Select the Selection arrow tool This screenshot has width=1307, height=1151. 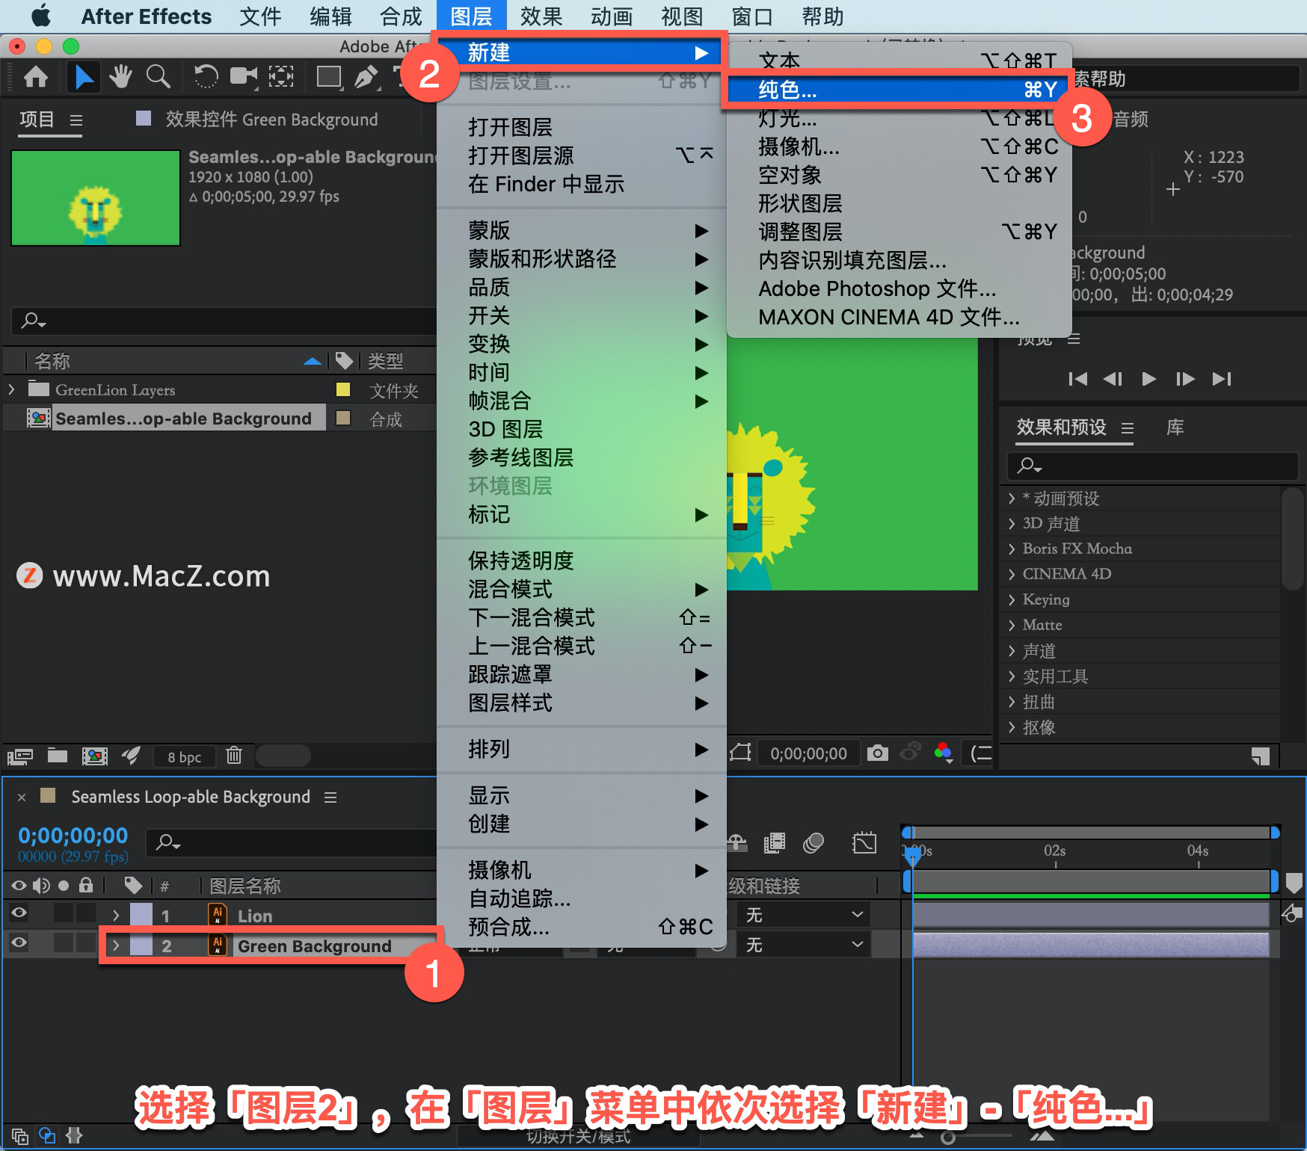tap(84, 77)
